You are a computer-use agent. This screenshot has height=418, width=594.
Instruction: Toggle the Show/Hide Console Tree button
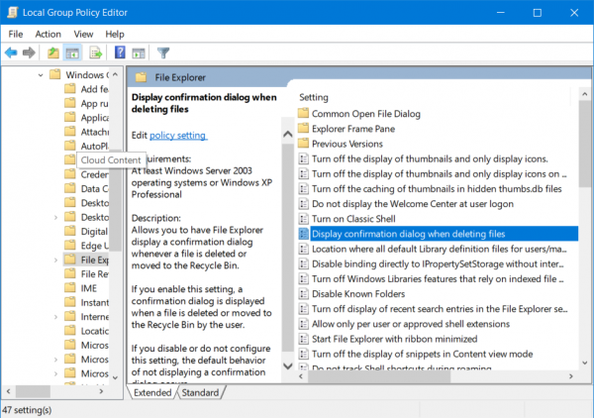coord(73,52)
